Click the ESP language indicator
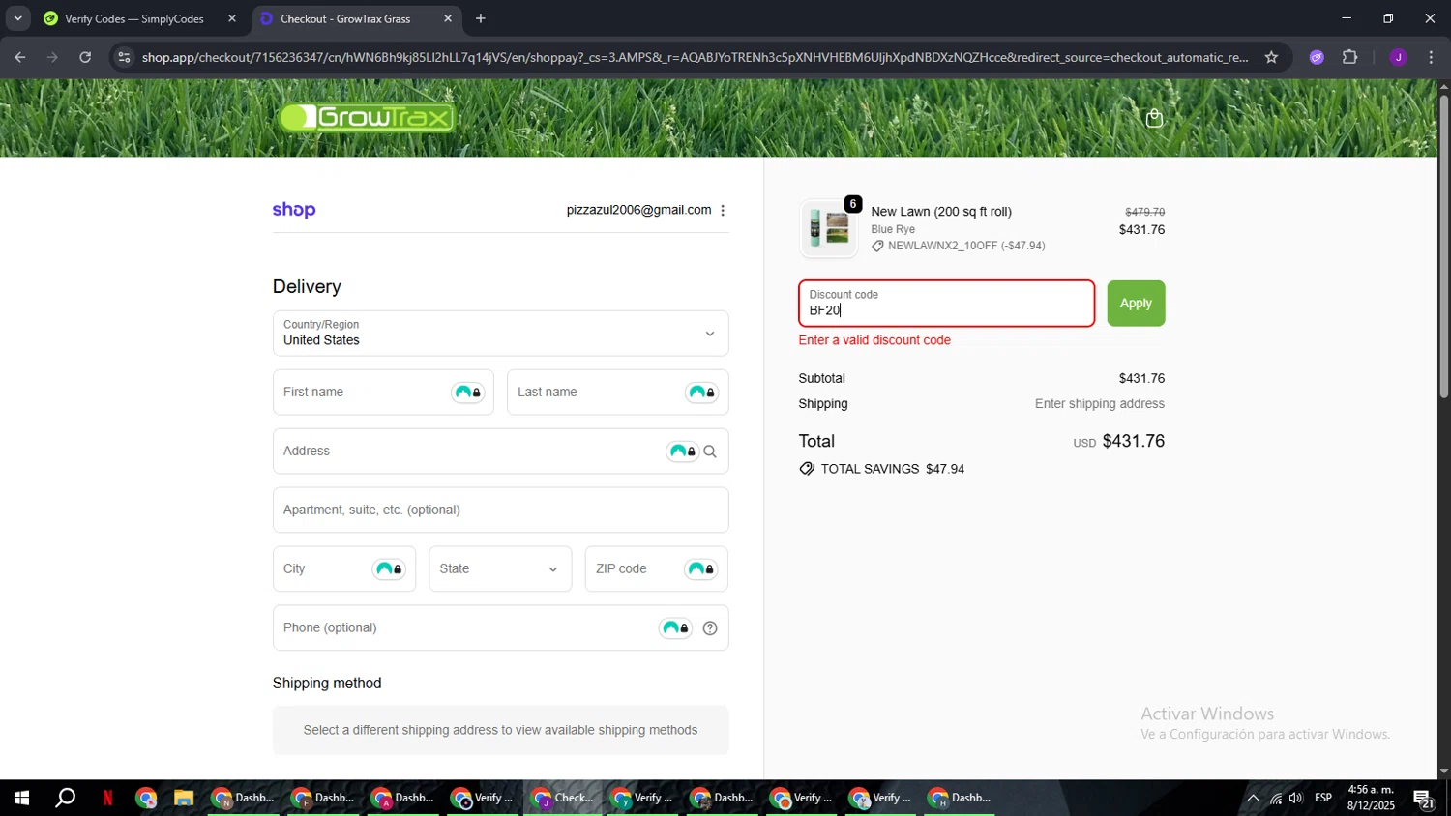 coord(1323,799)
